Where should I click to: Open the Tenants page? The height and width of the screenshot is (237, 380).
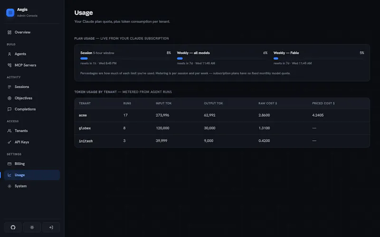(32, 131)
